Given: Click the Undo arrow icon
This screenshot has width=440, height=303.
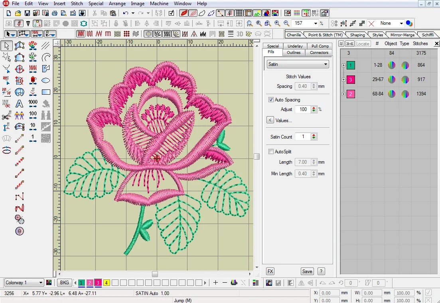Looking at the screenshot, I should tap(126, 13).
